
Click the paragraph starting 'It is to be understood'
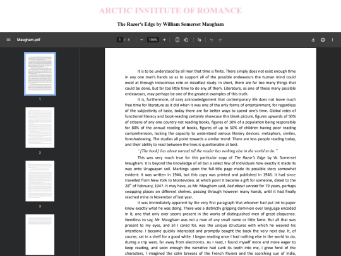point(210,83)
